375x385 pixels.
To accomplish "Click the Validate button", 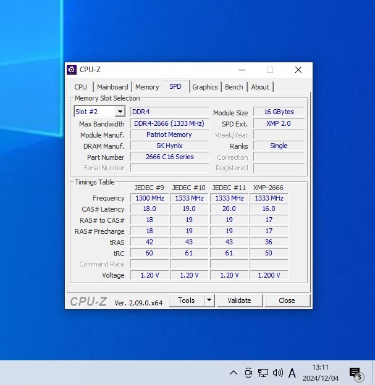I will tap(239, 300).
